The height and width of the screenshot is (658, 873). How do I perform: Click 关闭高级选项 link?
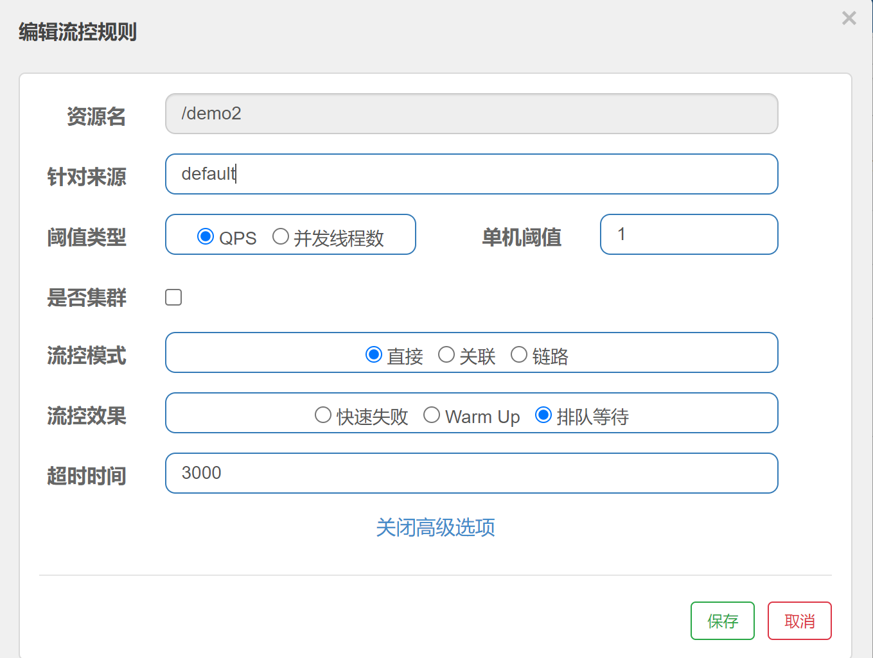pyautogui.click(x=436, y=528)
